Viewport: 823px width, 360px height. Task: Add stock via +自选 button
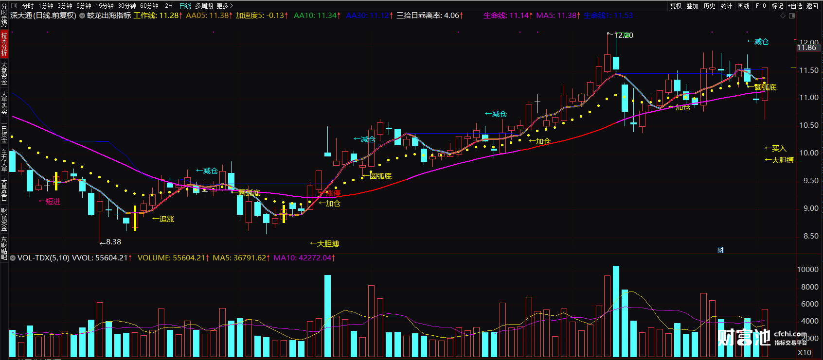click(x=795, y=6)
